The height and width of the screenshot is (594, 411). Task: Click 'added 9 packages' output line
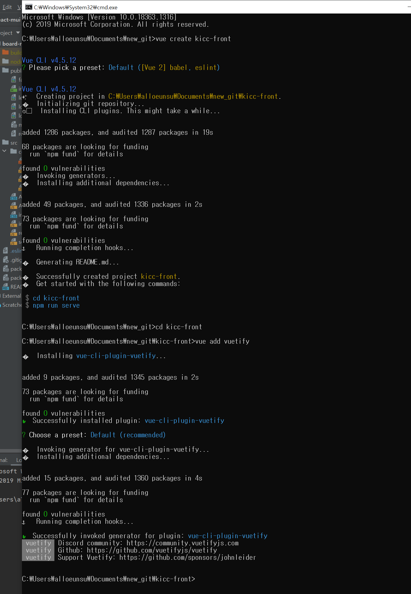click(x=110, y=377)
